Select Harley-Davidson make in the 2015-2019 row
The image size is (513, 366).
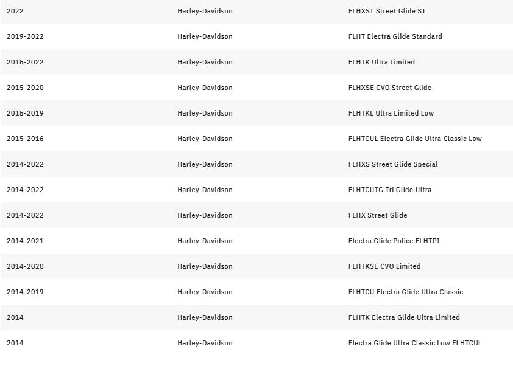205,113
